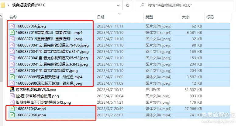
Task: Click the icon of file ending 05c52.jpeg
Action: [12, 58]
